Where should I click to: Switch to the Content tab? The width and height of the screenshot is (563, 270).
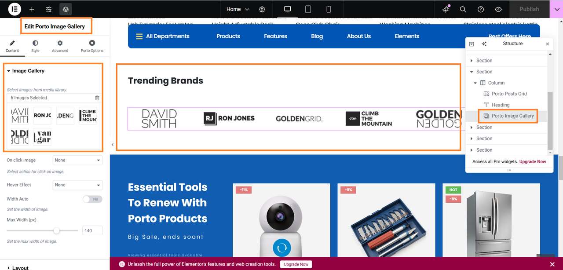pos(12,46)
